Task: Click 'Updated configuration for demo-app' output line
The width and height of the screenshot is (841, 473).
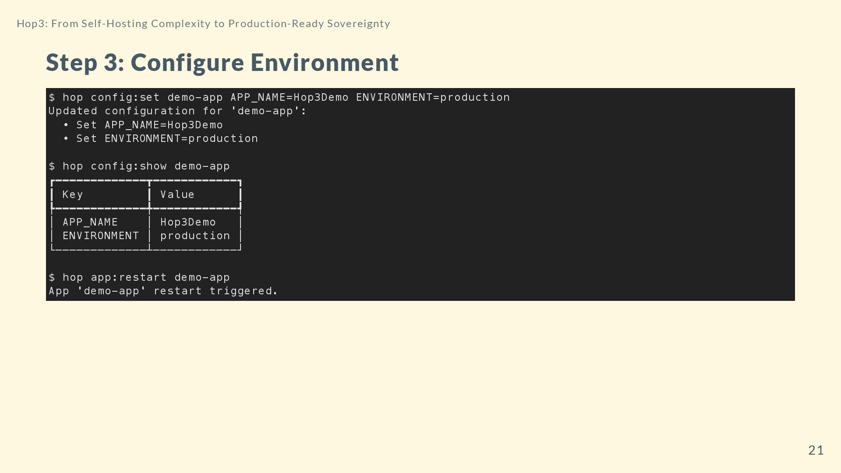Action: pyautogui.click(x=177, y=111)
